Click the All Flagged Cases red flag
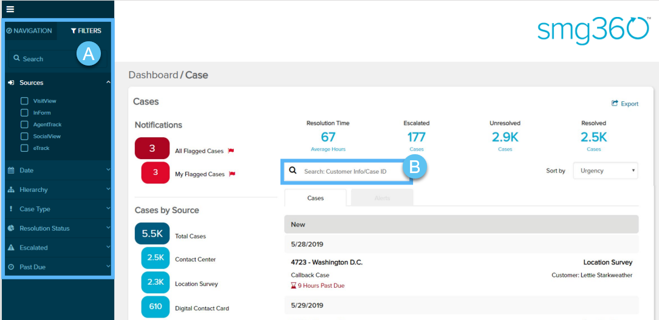The image size is (659, 320). pos(231,151)
